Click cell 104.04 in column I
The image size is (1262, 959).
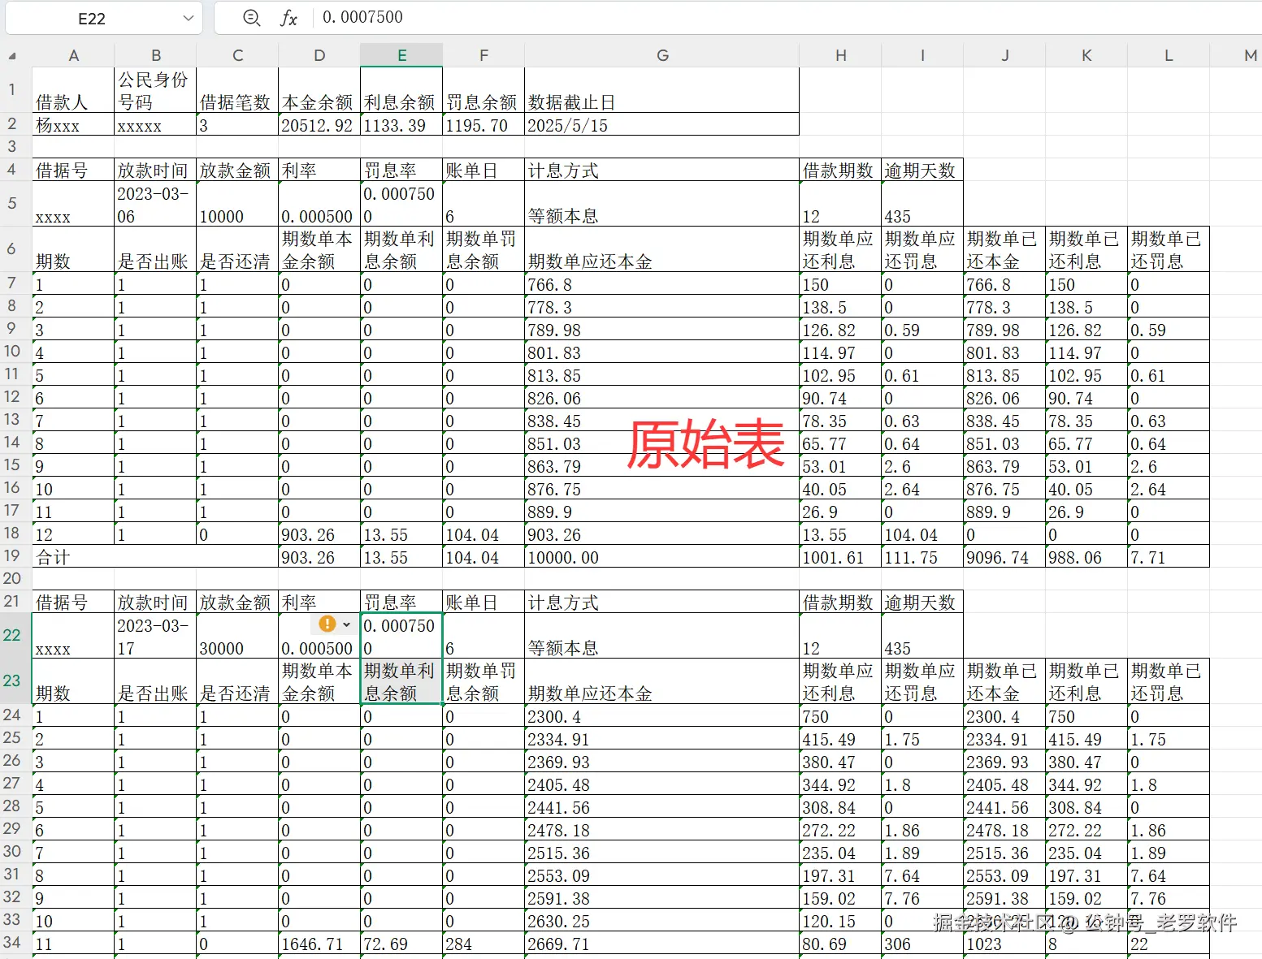click(922, 534)
